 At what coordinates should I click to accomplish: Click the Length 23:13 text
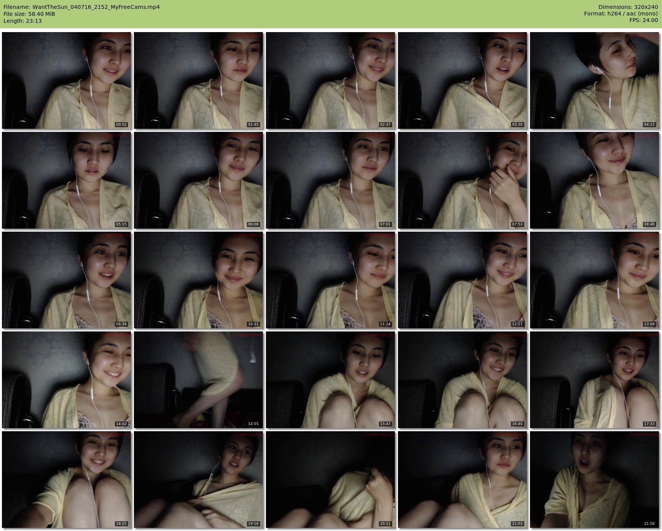pos(22,21)
